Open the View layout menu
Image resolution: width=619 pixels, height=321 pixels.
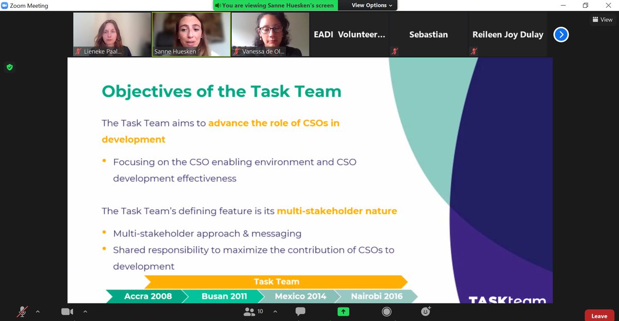[x=602, y=19]
